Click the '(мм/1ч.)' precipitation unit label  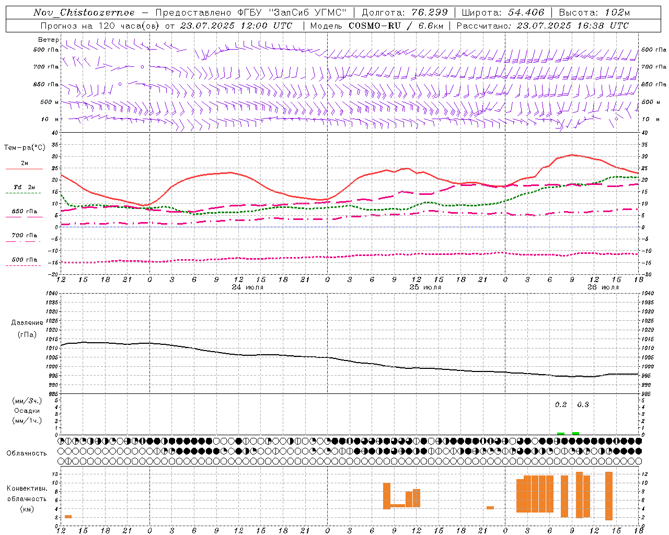(27, 421)
